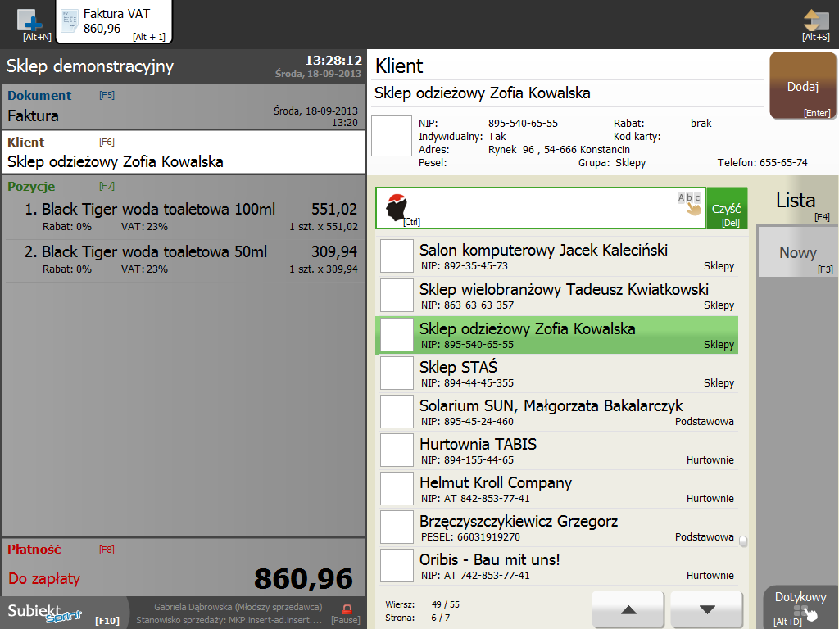Image resolution: width=839 pixels, height=629 pixels.
Task: Select Hurtownia TABIS client
Action: pyautogui.click(x=557, y=450)
